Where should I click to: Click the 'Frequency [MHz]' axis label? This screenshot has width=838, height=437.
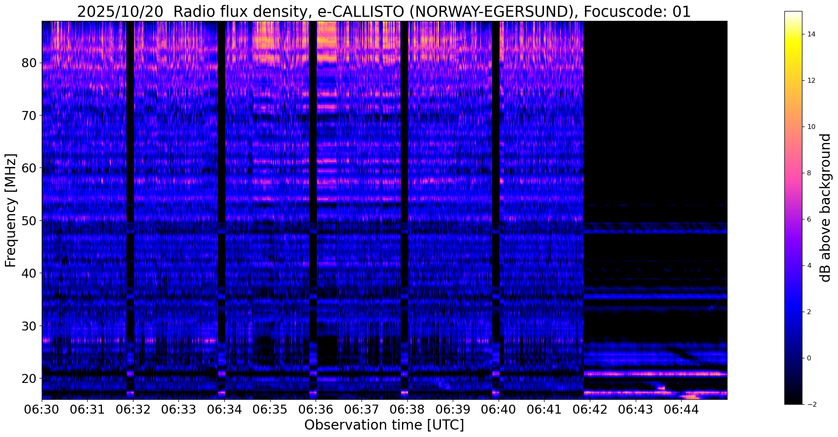tap(11, 211)
